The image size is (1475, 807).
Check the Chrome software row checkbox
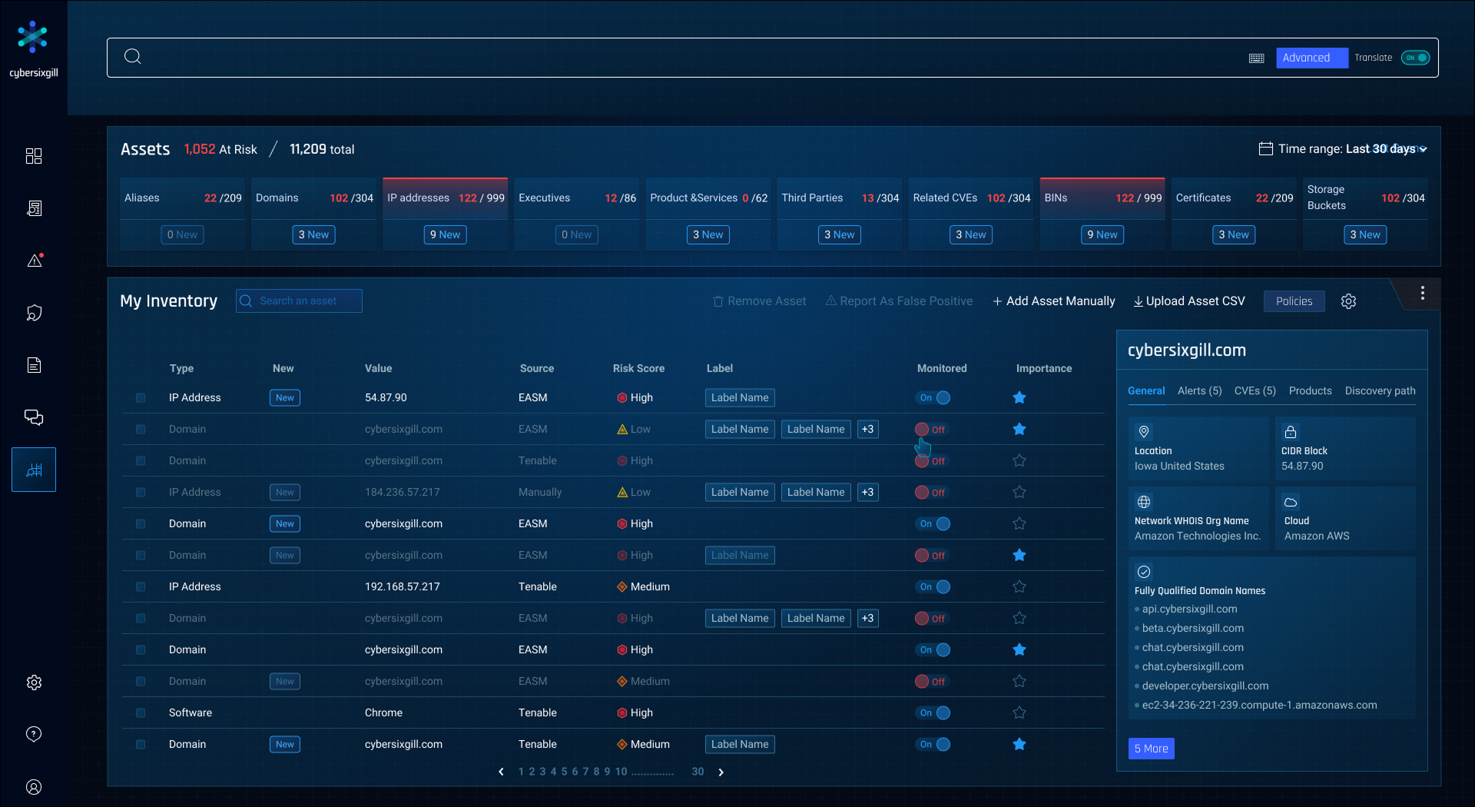point(141,713)
